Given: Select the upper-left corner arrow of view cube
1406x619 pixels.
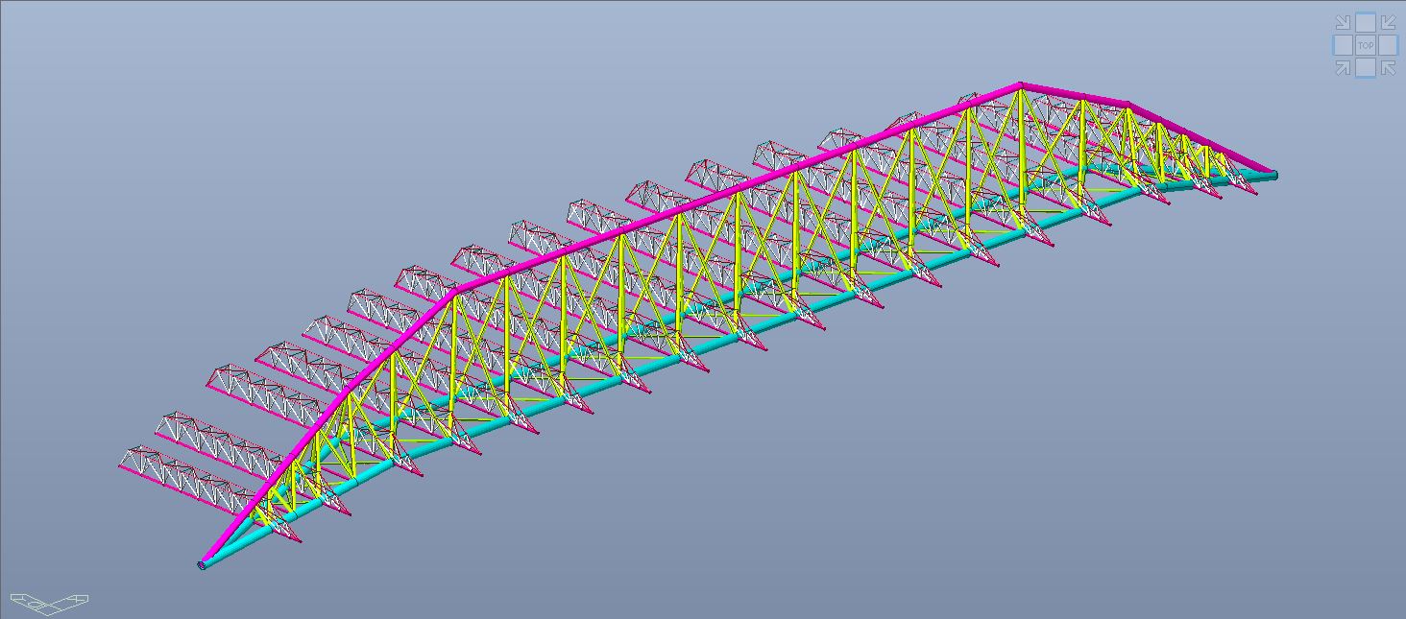Looking at the screenshot, I should (1343, 23).
